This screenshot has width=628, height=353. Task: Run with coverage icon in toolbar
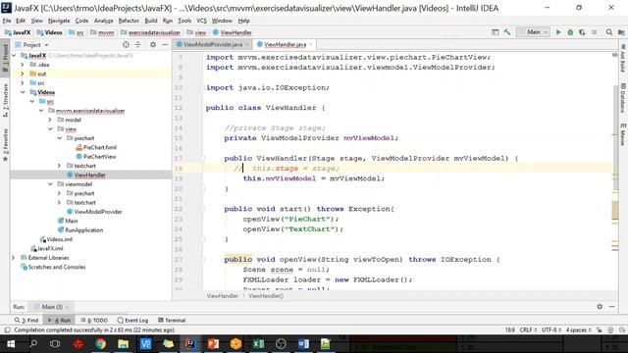[x=582, y=32]
